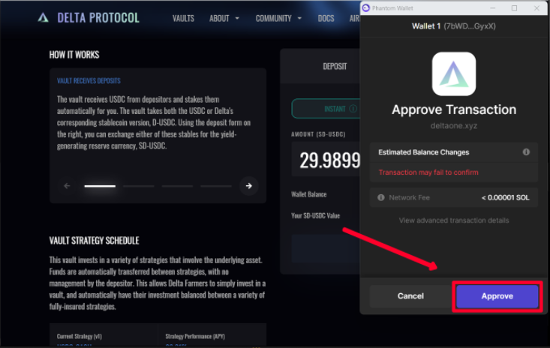
Task: Click the 'Transaction may fail to confirm' warning
Action: coord(428,172)
